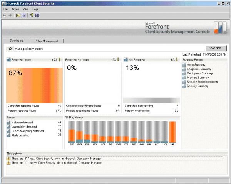Click the application icon in the title bar

click(x=4, y=3)
